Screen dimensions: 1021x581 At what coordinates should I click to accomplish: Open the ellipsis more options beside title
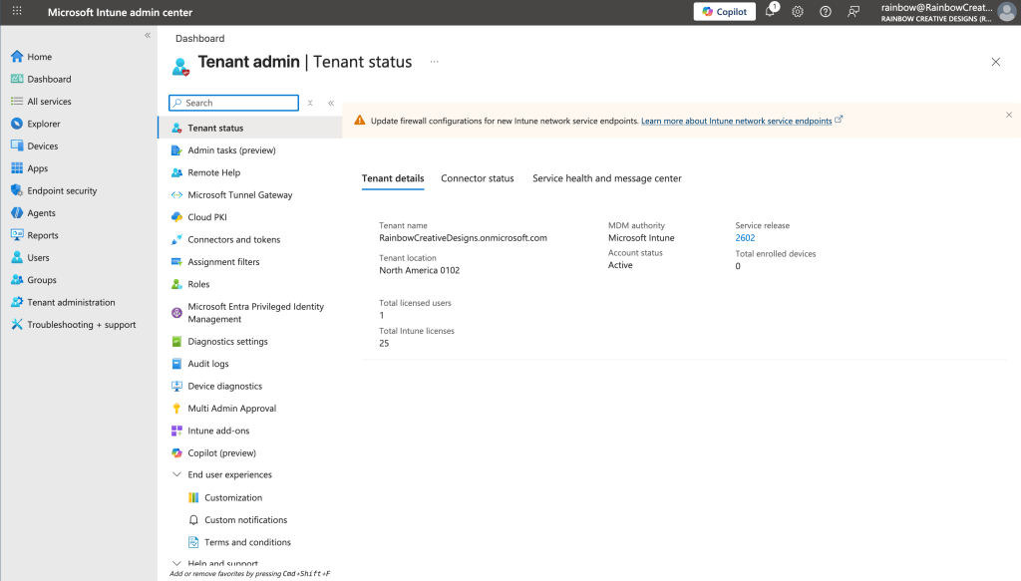coord(434,62)
